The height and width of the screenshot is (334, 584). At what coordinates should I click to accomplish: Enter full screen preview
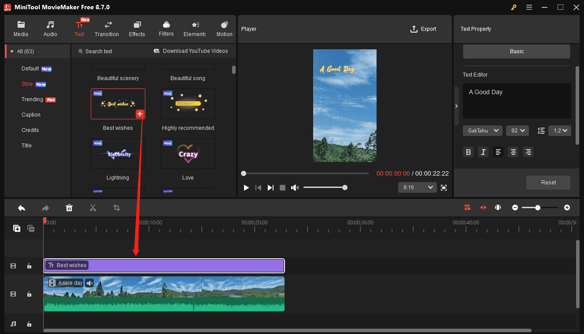coord(444,188)
